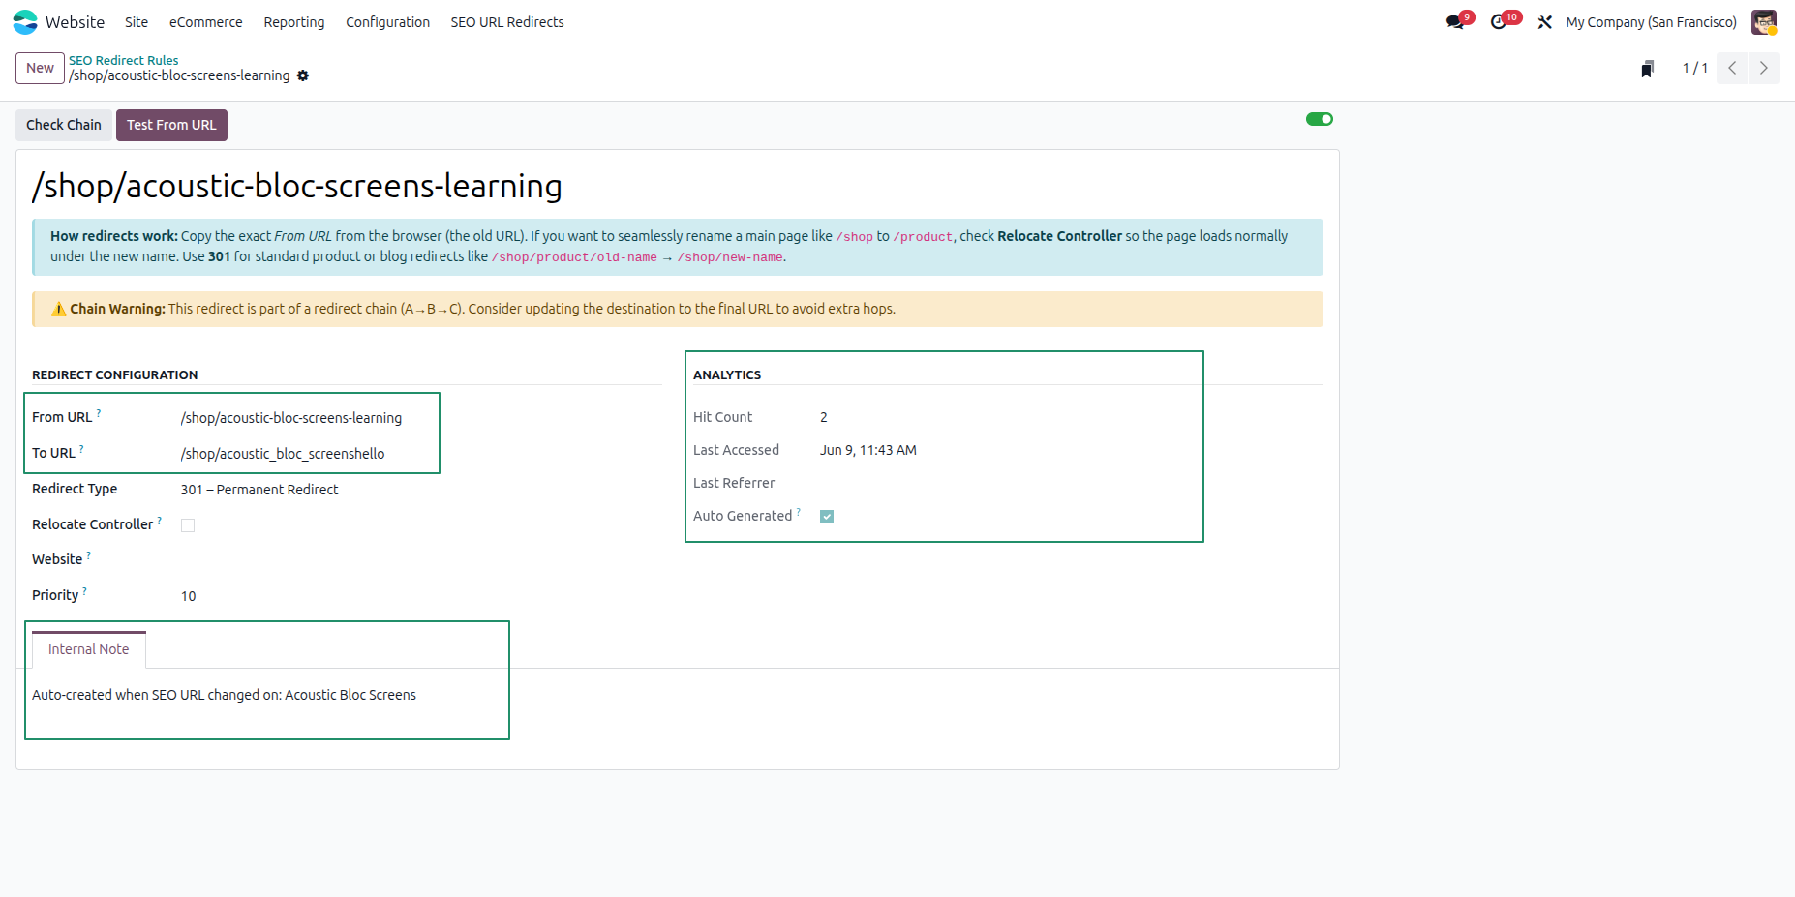
Task: Click the pager counter 1 / 1
Action: [1694, 68]
